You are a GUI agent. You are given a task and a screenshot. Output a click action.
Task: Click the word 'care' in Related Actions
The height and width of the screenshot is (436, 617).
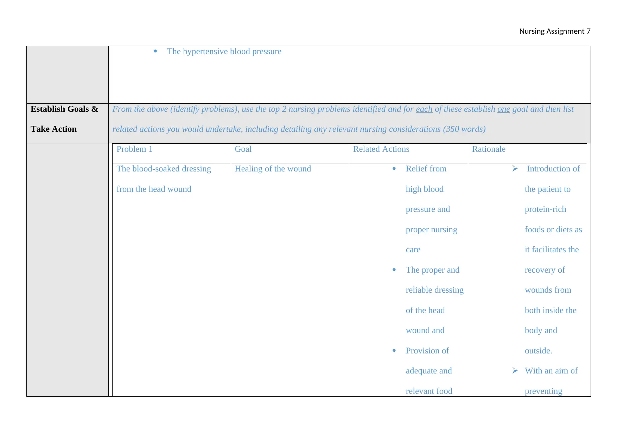point(413,249)
